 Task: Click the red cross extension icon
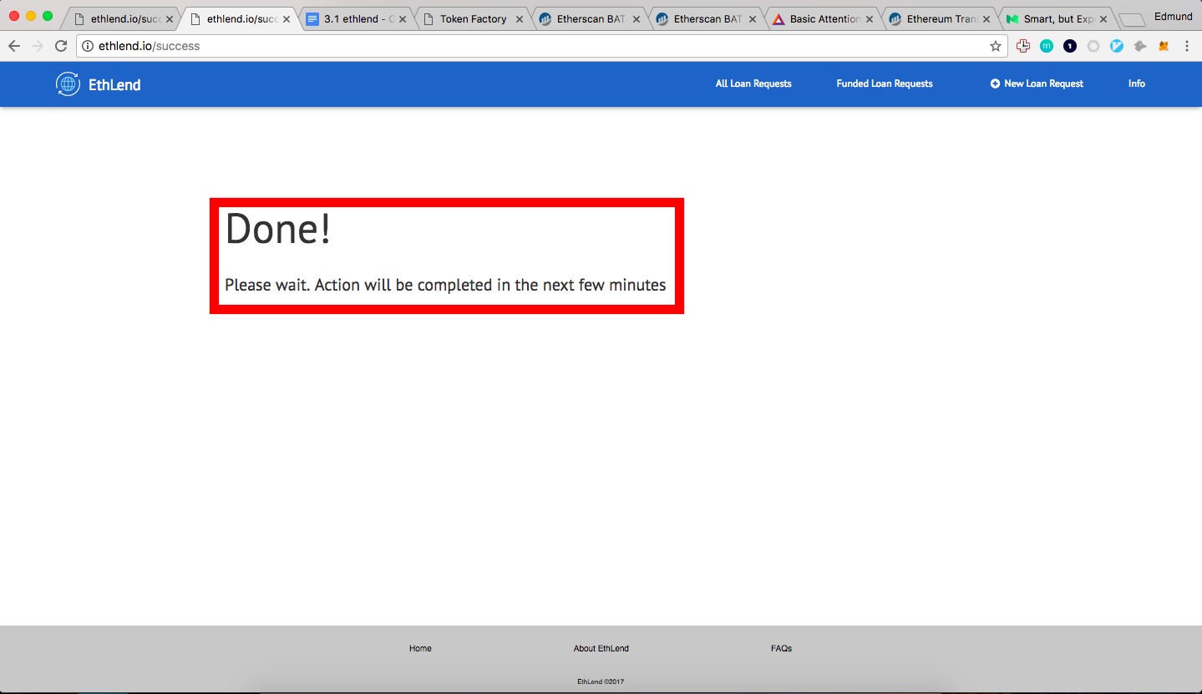[1023, 47]
